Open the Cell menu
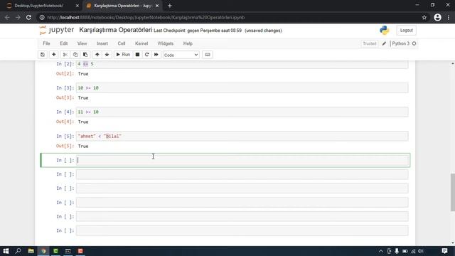The height and width of the screenshot is (256, 455). 122,43
